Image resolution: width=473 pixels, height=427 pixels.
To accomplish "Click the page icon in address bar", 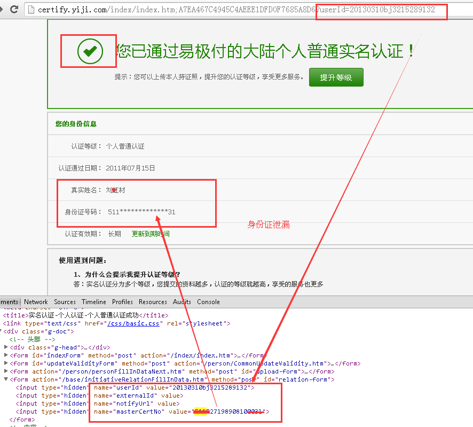I will (31, 10).
